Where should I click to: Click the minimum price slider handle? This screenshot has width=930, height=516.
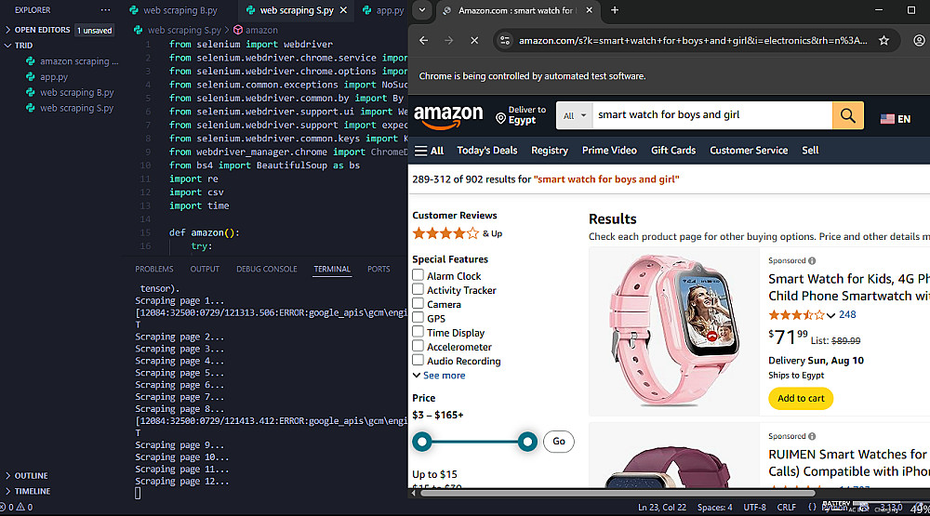[x=422, y=442]
